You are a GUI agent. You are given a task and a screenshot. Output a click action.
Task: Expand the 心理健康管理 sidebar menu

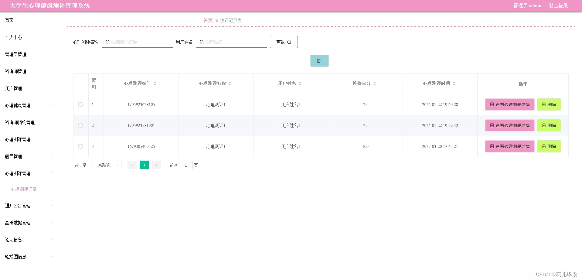pyautogui.click(x=29, y=105)
